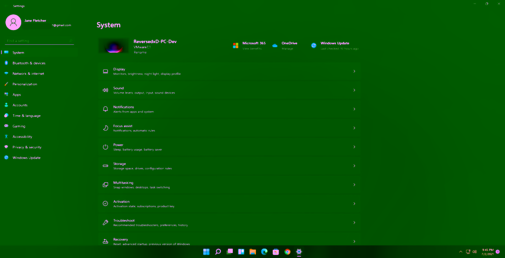
Task: Open the Troubleshoot row chevron
Action: (x=354, y=223)
